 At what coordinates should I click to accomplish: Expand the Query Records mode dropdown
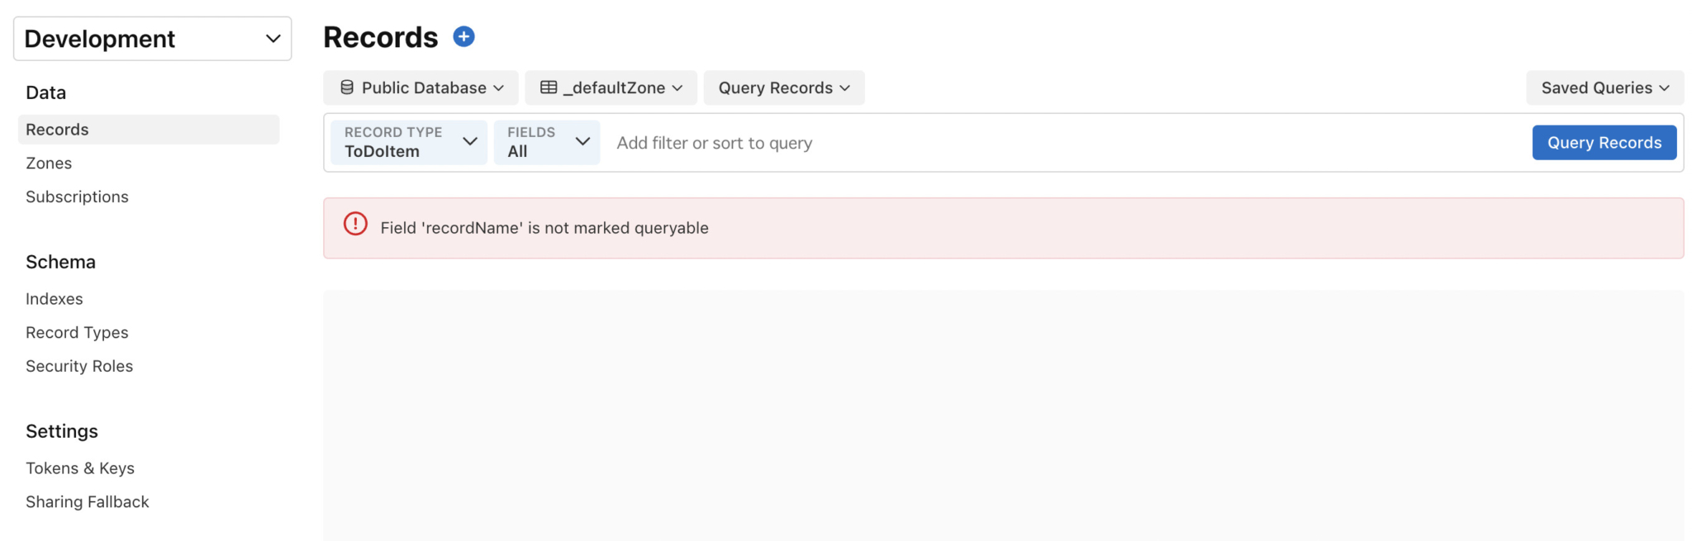point(783,88)
